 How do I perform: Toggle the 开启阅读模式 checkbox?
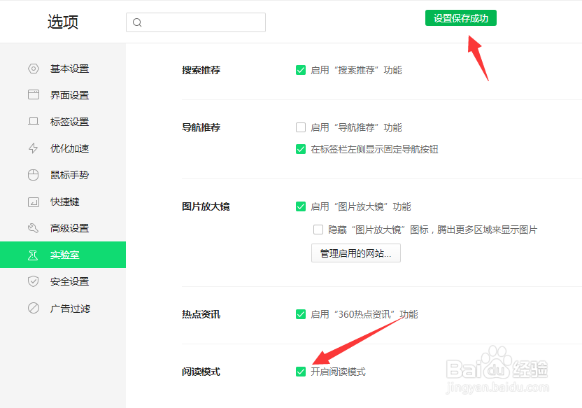pyautogui.click(x=301, y=372)
